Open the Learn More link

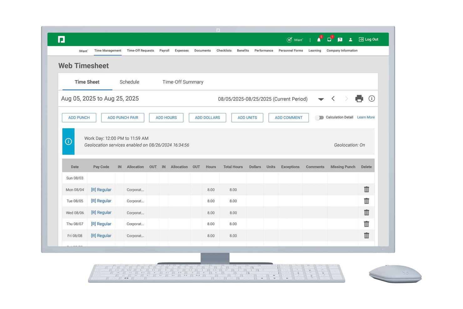366,117
